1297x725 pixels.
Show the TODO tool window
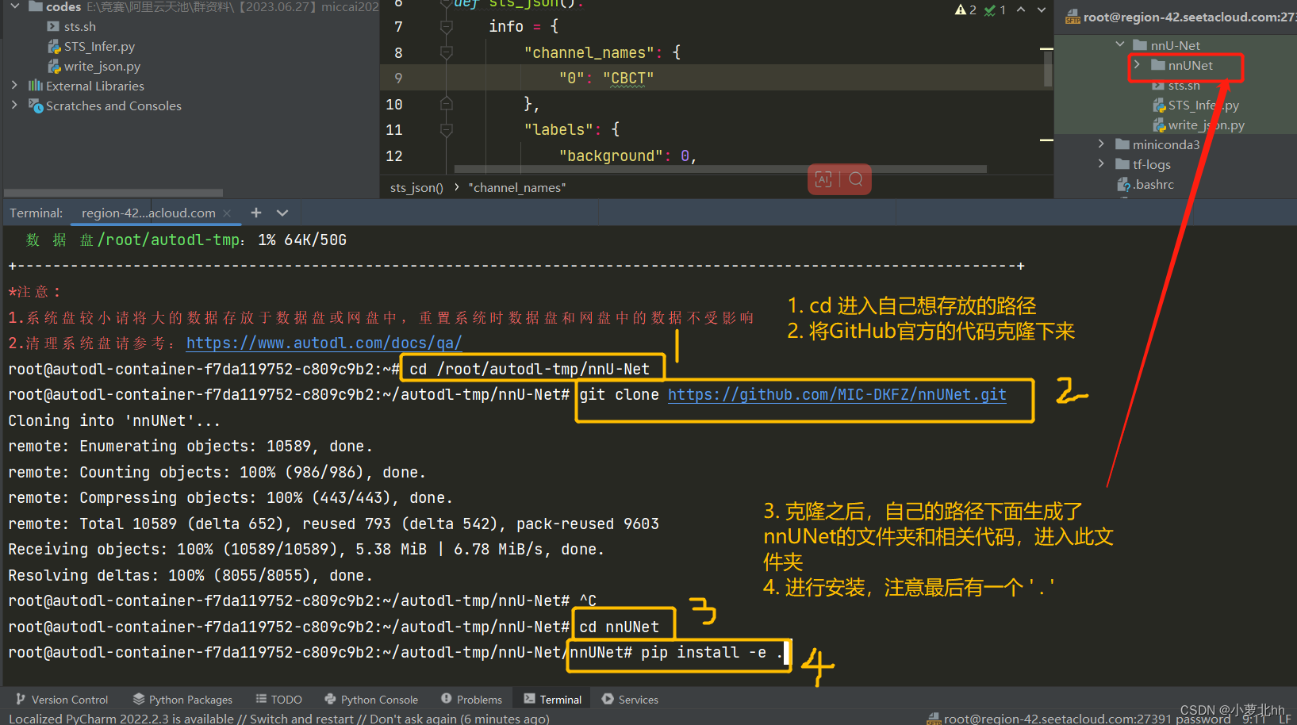point(278,700)
